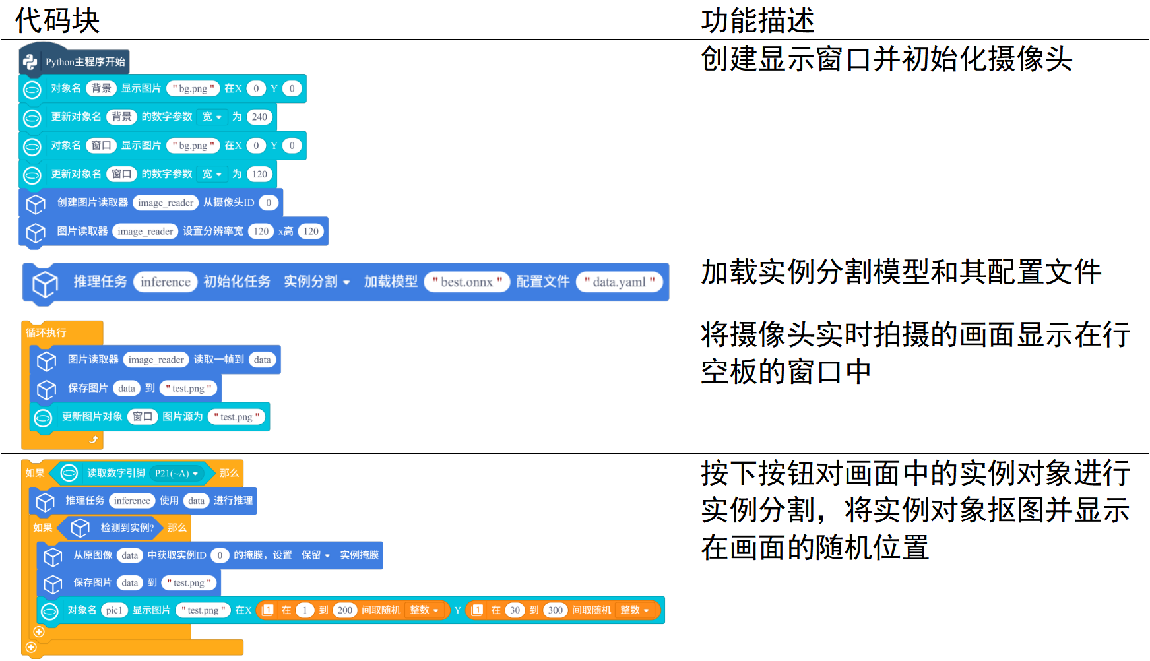Click the circle icon on the 更新图片对象 block
This screenshot has width=1150, height=661.
(x=43, y=418)
